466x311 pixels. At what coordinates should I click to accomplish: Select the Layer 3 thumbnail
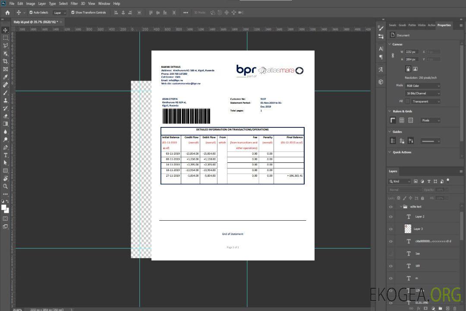click(408, 229)
